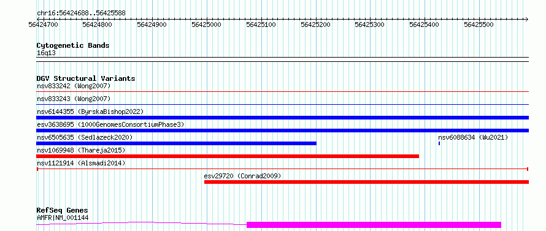The width and height of the screenshot is (546, 231).
Task: Open variant nsv1069948 (Thareja2015) label
Action: click(81, 150)
